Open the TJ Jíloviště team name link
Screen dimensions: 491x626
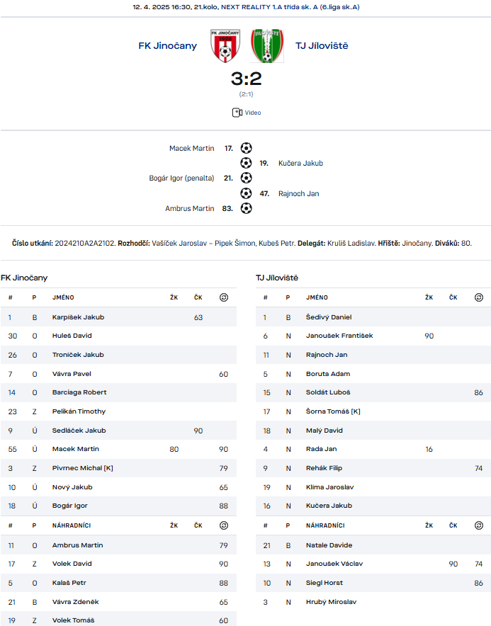[x=322, y=46]
